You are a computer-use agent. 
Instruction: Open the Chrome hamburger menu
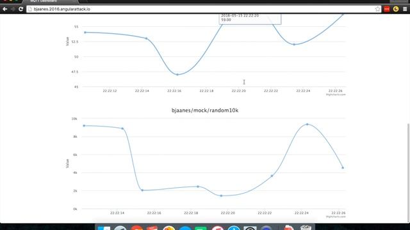[405, 9]
